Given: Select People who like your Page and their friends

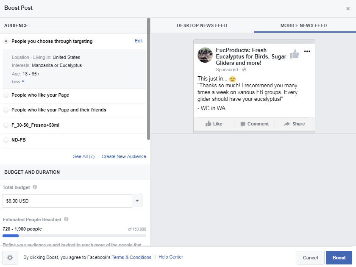Looking at the screenshot, I should tap(6, 110).
